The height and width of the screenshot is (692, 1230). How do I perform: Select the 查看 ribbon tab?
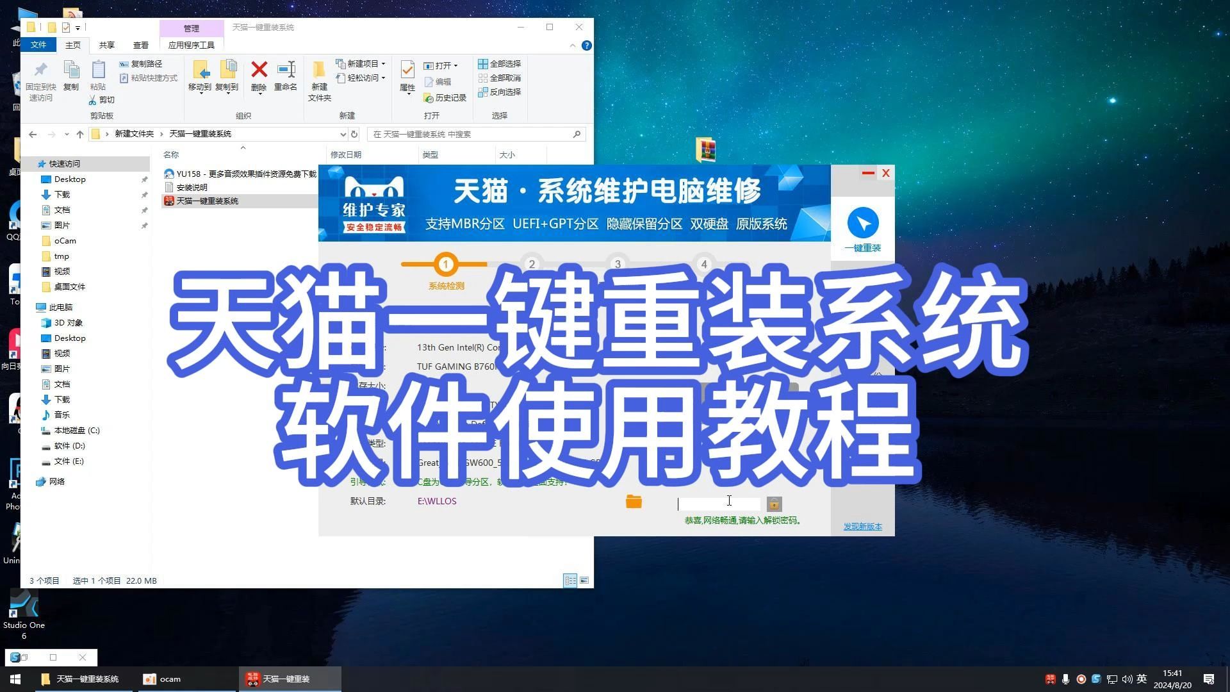pos(141,45)
